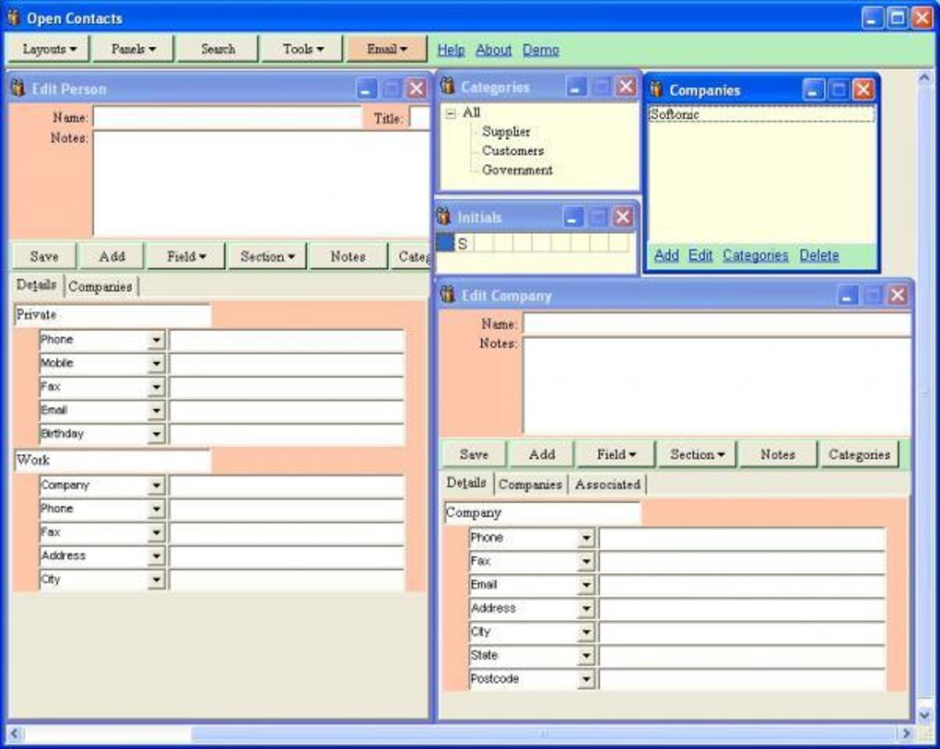Screen dimensions: 940x749
Task: Click Categories link in Companies panel
Action: [756, 255]
